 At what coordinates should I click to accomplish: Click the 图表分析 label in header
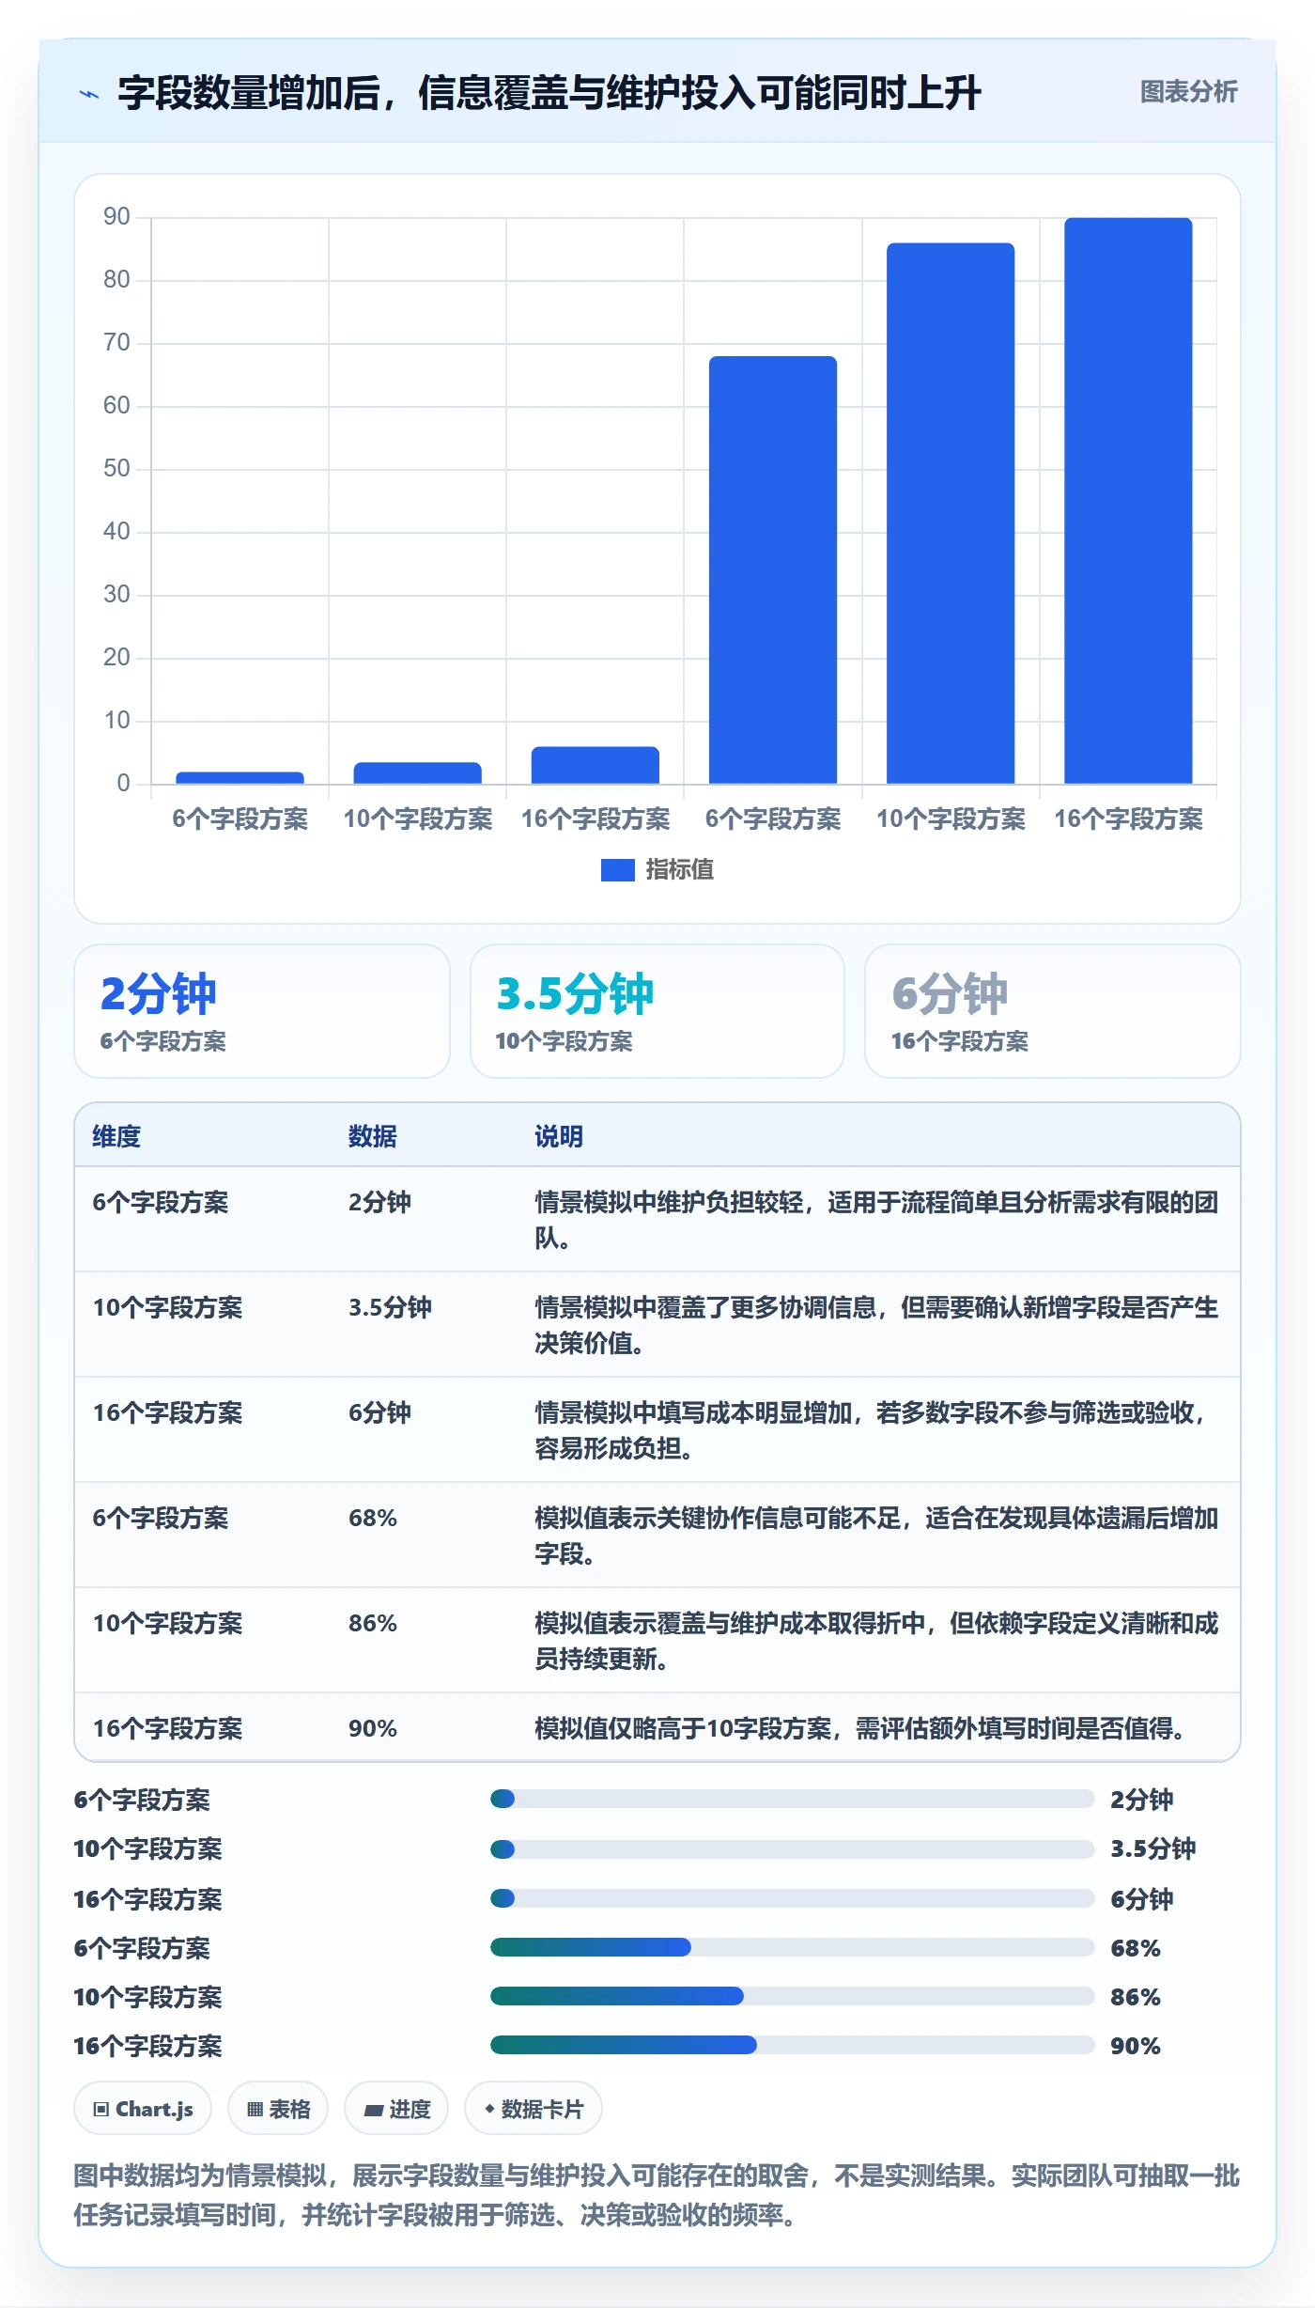point(1188,92)
